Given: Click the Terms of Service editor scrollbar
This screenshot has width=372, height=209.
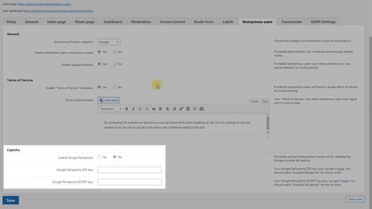Looking at the screenshot, I should [x=267, y=123].
